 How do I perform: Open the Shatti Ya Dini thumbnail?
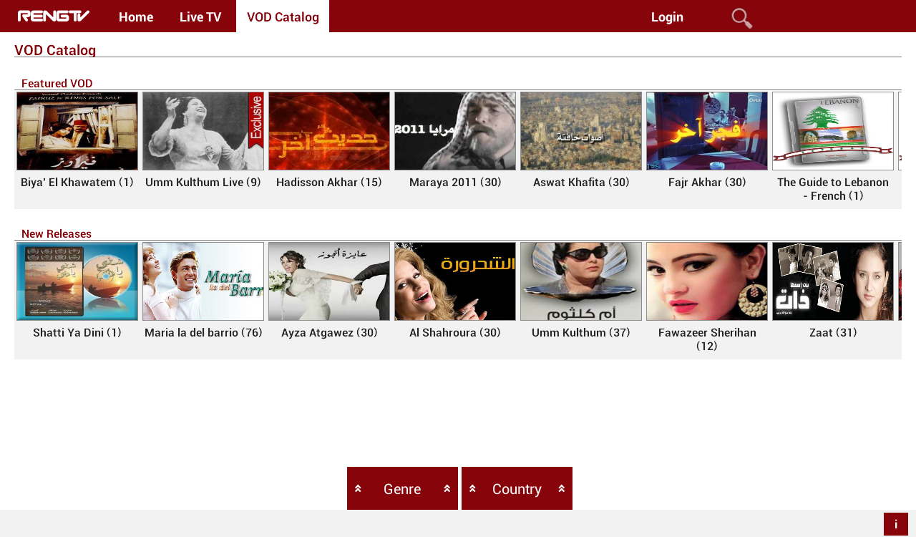pyautogui.click(x=77, y=281)
